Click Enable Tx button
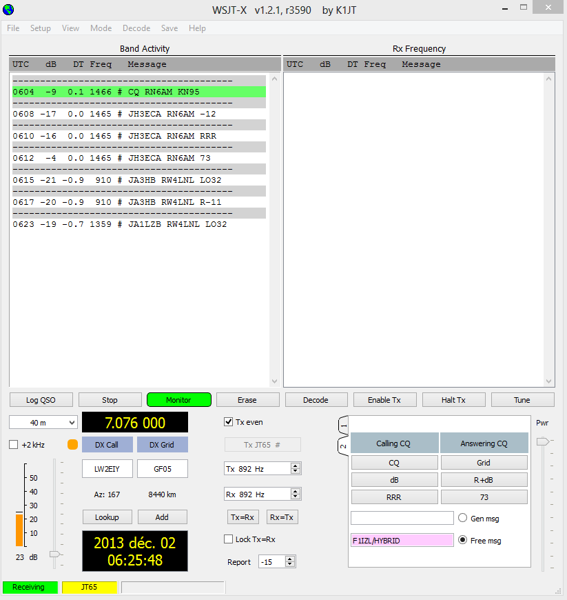This screenshot has height=600, width=567. click(x=384, y=400)
